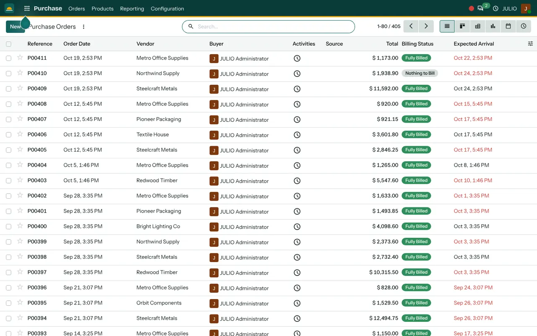Go to next page of orders
The height and width of the screenshot is (336, 537).
tap(426, 26)
